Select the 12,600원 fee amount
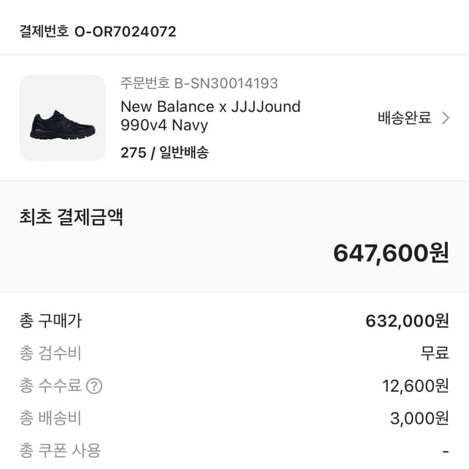469x469 pixels. 415,386
